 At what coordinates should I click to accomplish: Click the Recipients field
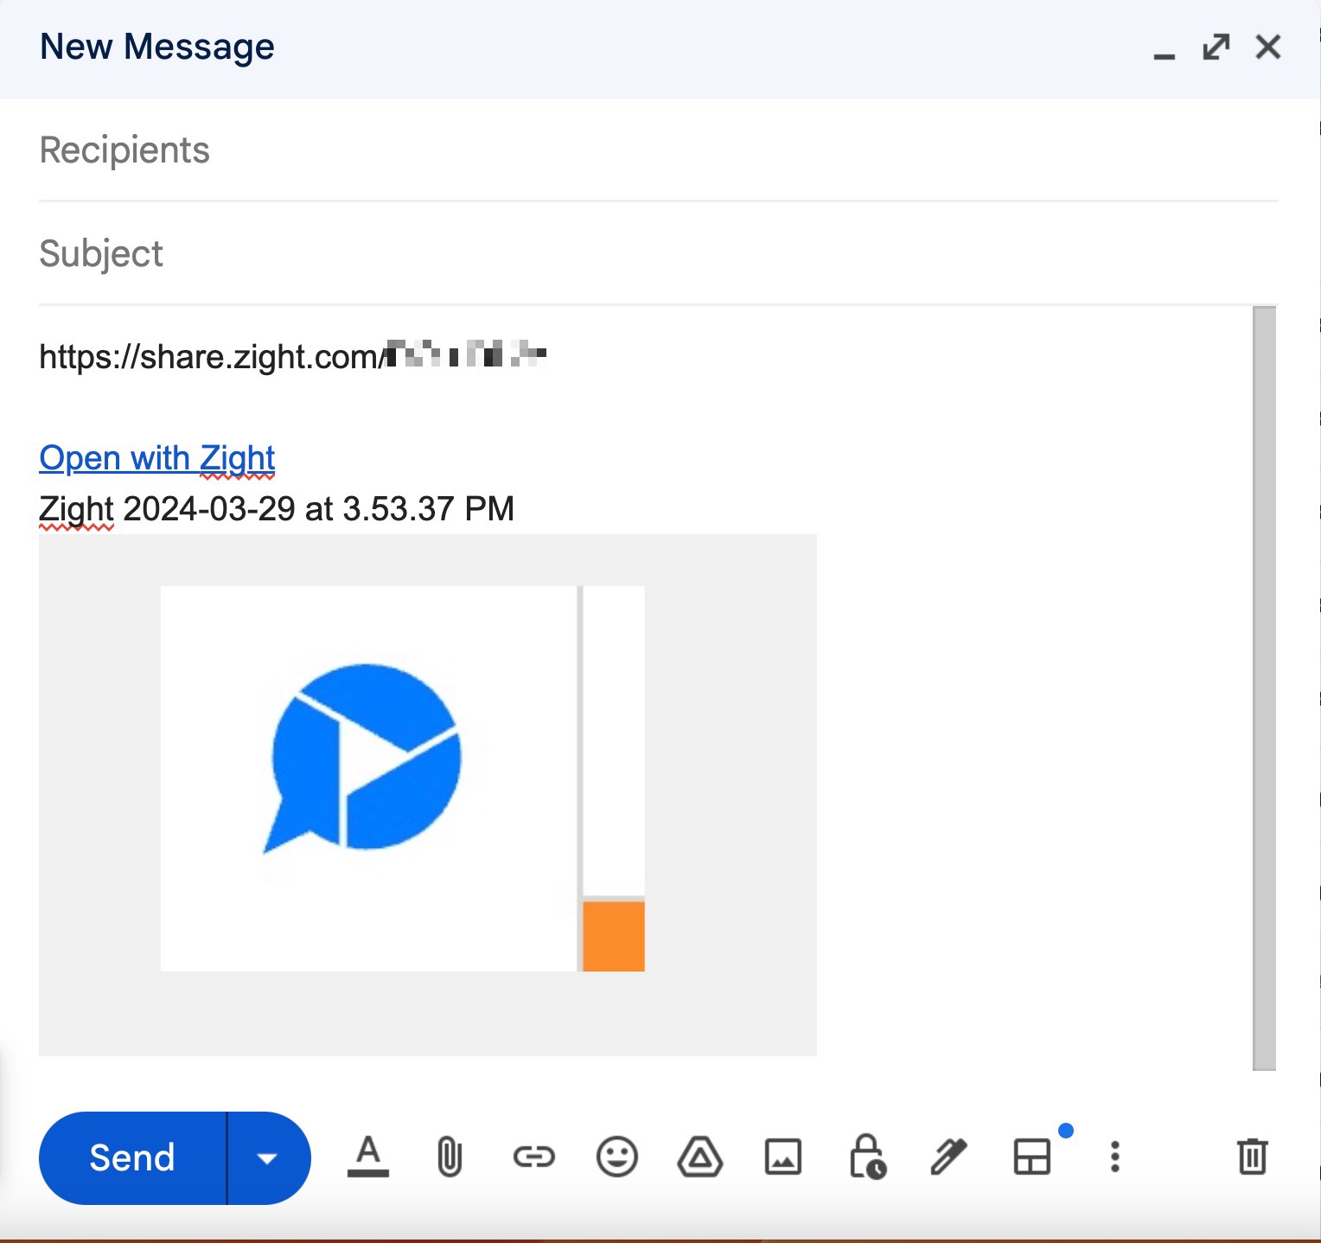[658, 150]
